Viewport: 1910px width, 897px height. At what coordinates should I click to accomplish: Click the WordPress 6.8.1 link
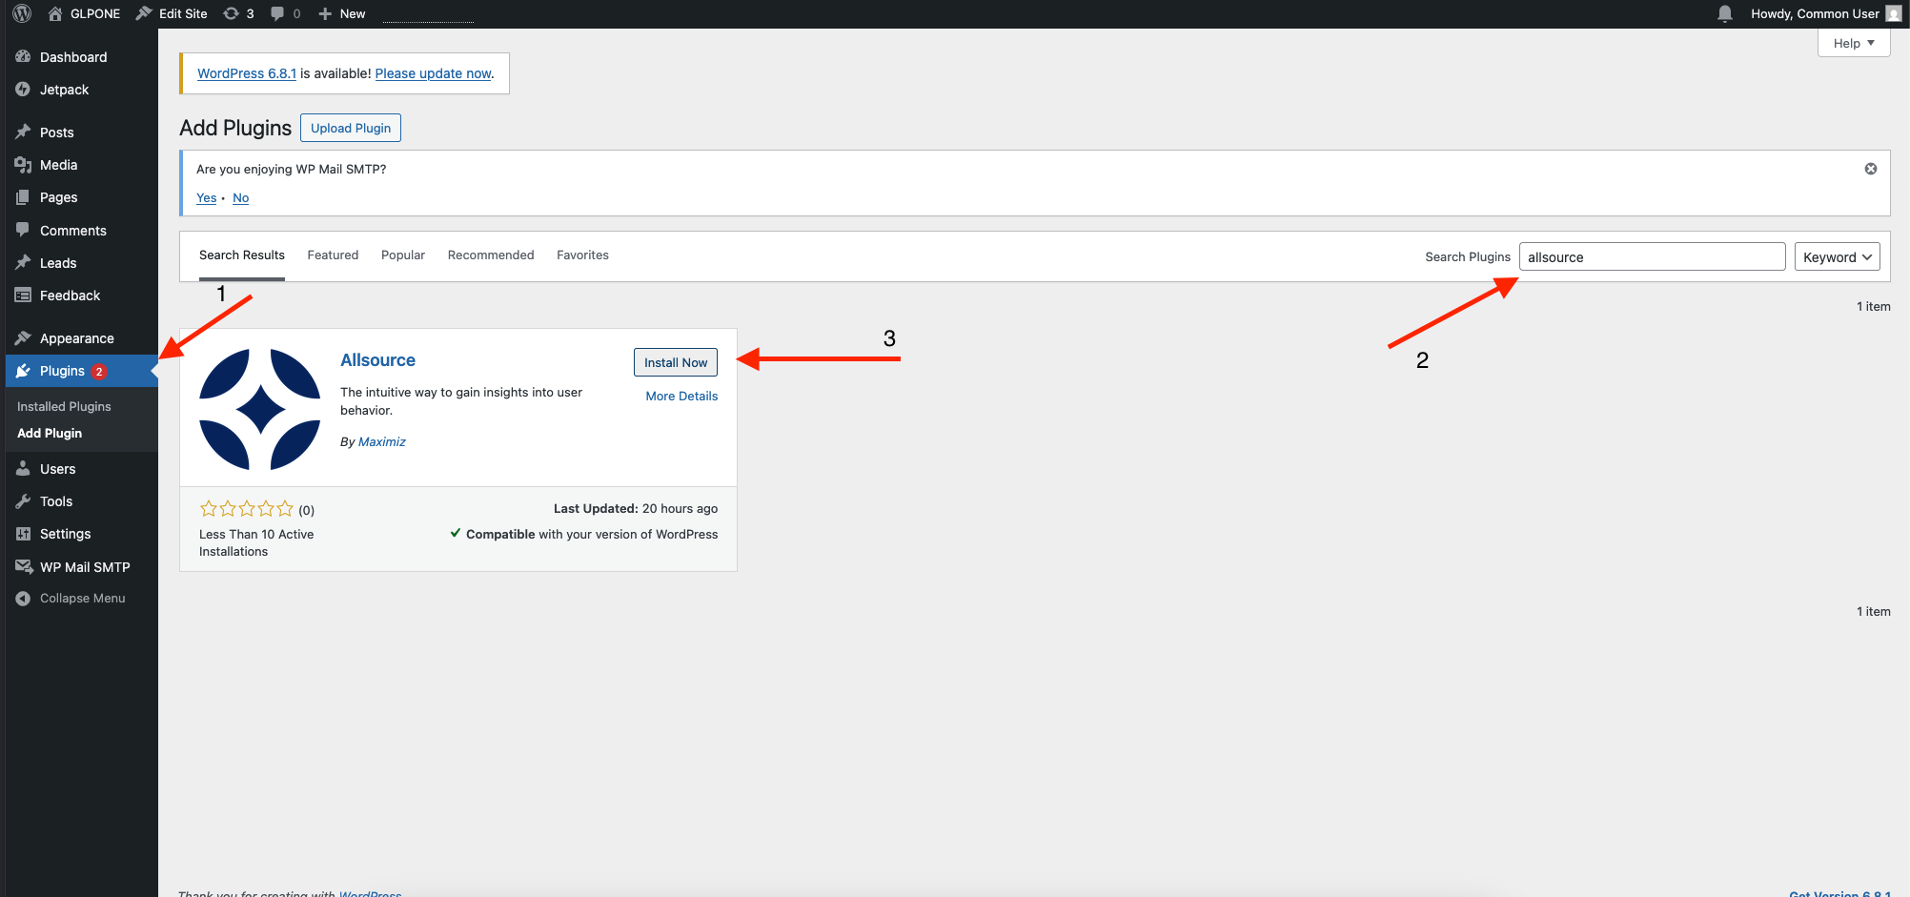click(x=247, y=73)
